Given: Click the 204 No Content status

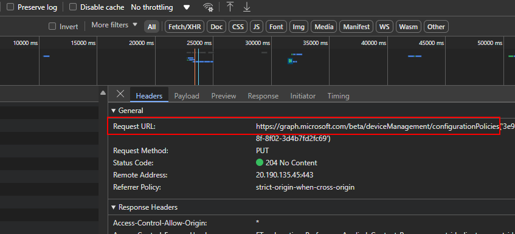Looking at the screenshot, I should 291,163.
